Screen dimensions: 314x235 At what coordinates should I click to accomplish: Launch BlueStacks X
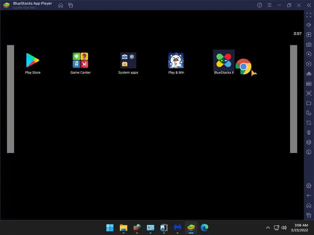[224, 60]
